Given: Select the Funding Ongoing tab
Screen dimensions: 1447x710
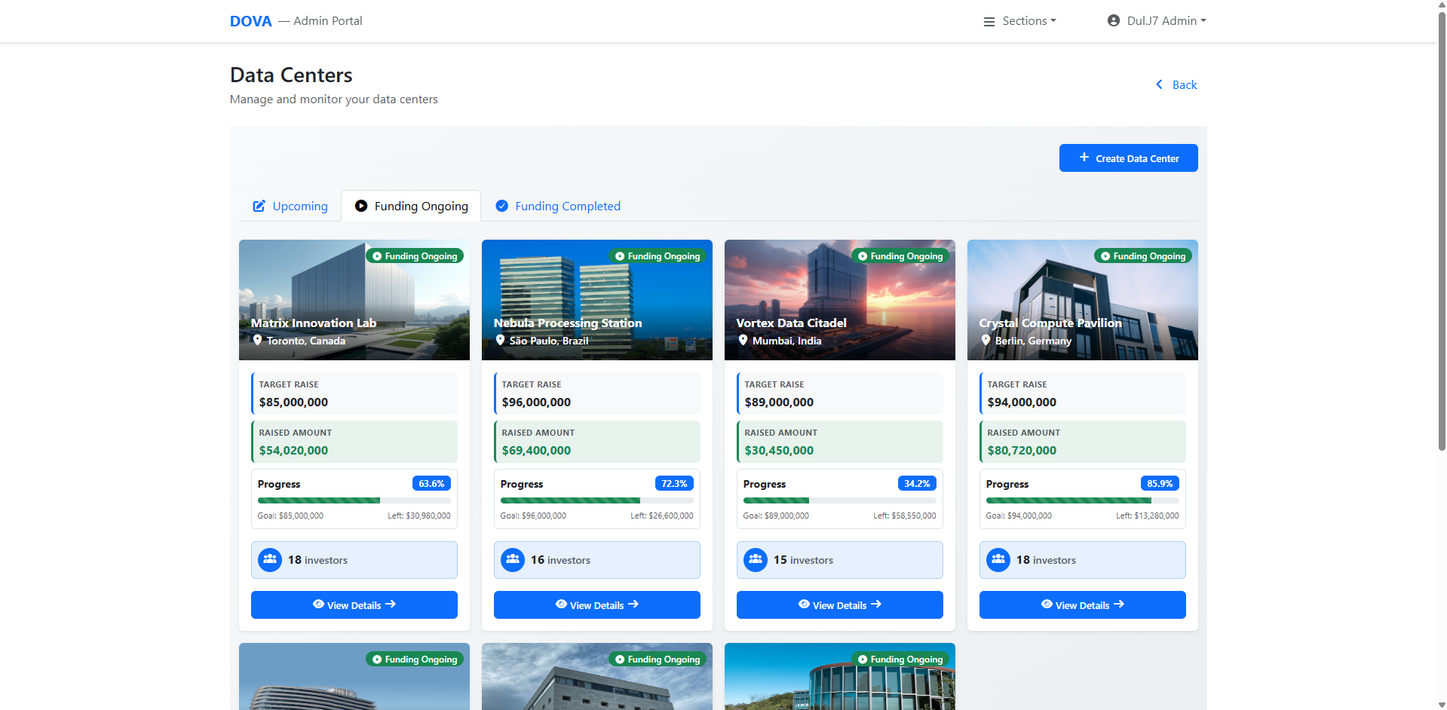Looking at the screenshot, I should coord(411,205).
